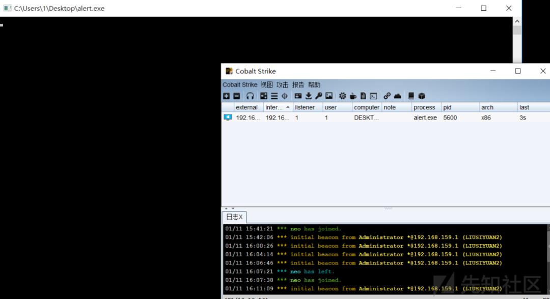This screenshot has width=550, height=299.
Task: Sort sessions by the last column header
Action: 534,107
